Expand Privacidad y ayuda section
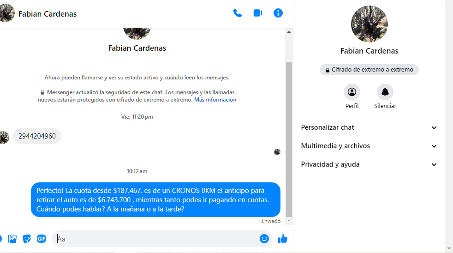The height and width of the screenshot is (253, 453). pyautogui.click(x=369, y=164)
